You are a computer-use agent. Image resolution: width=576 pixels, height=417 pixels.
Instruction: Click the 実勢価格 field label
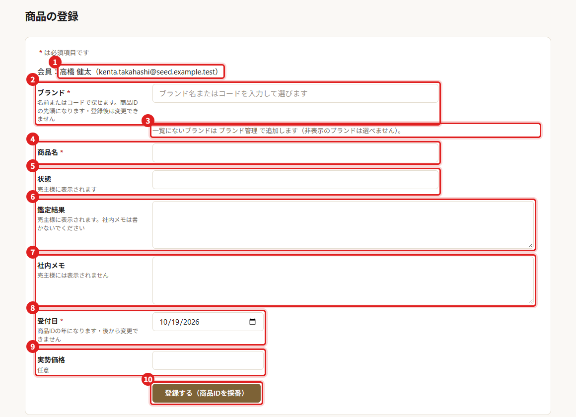click(51, 360)
